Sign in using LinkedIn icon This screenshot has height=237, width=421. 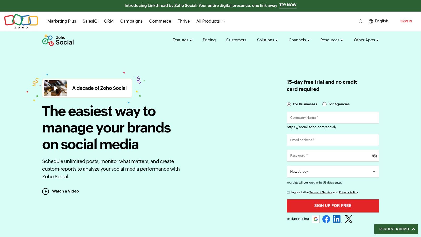click(337, 219)
